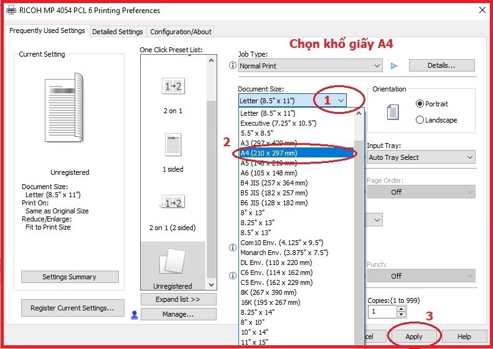
Task: Open the Document Size dropdown arrow
Action: [341, 101]
